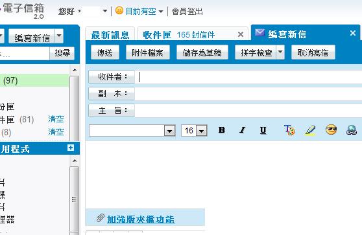Click the 副本 CC button
362x235 pixels.
(112, 93)
